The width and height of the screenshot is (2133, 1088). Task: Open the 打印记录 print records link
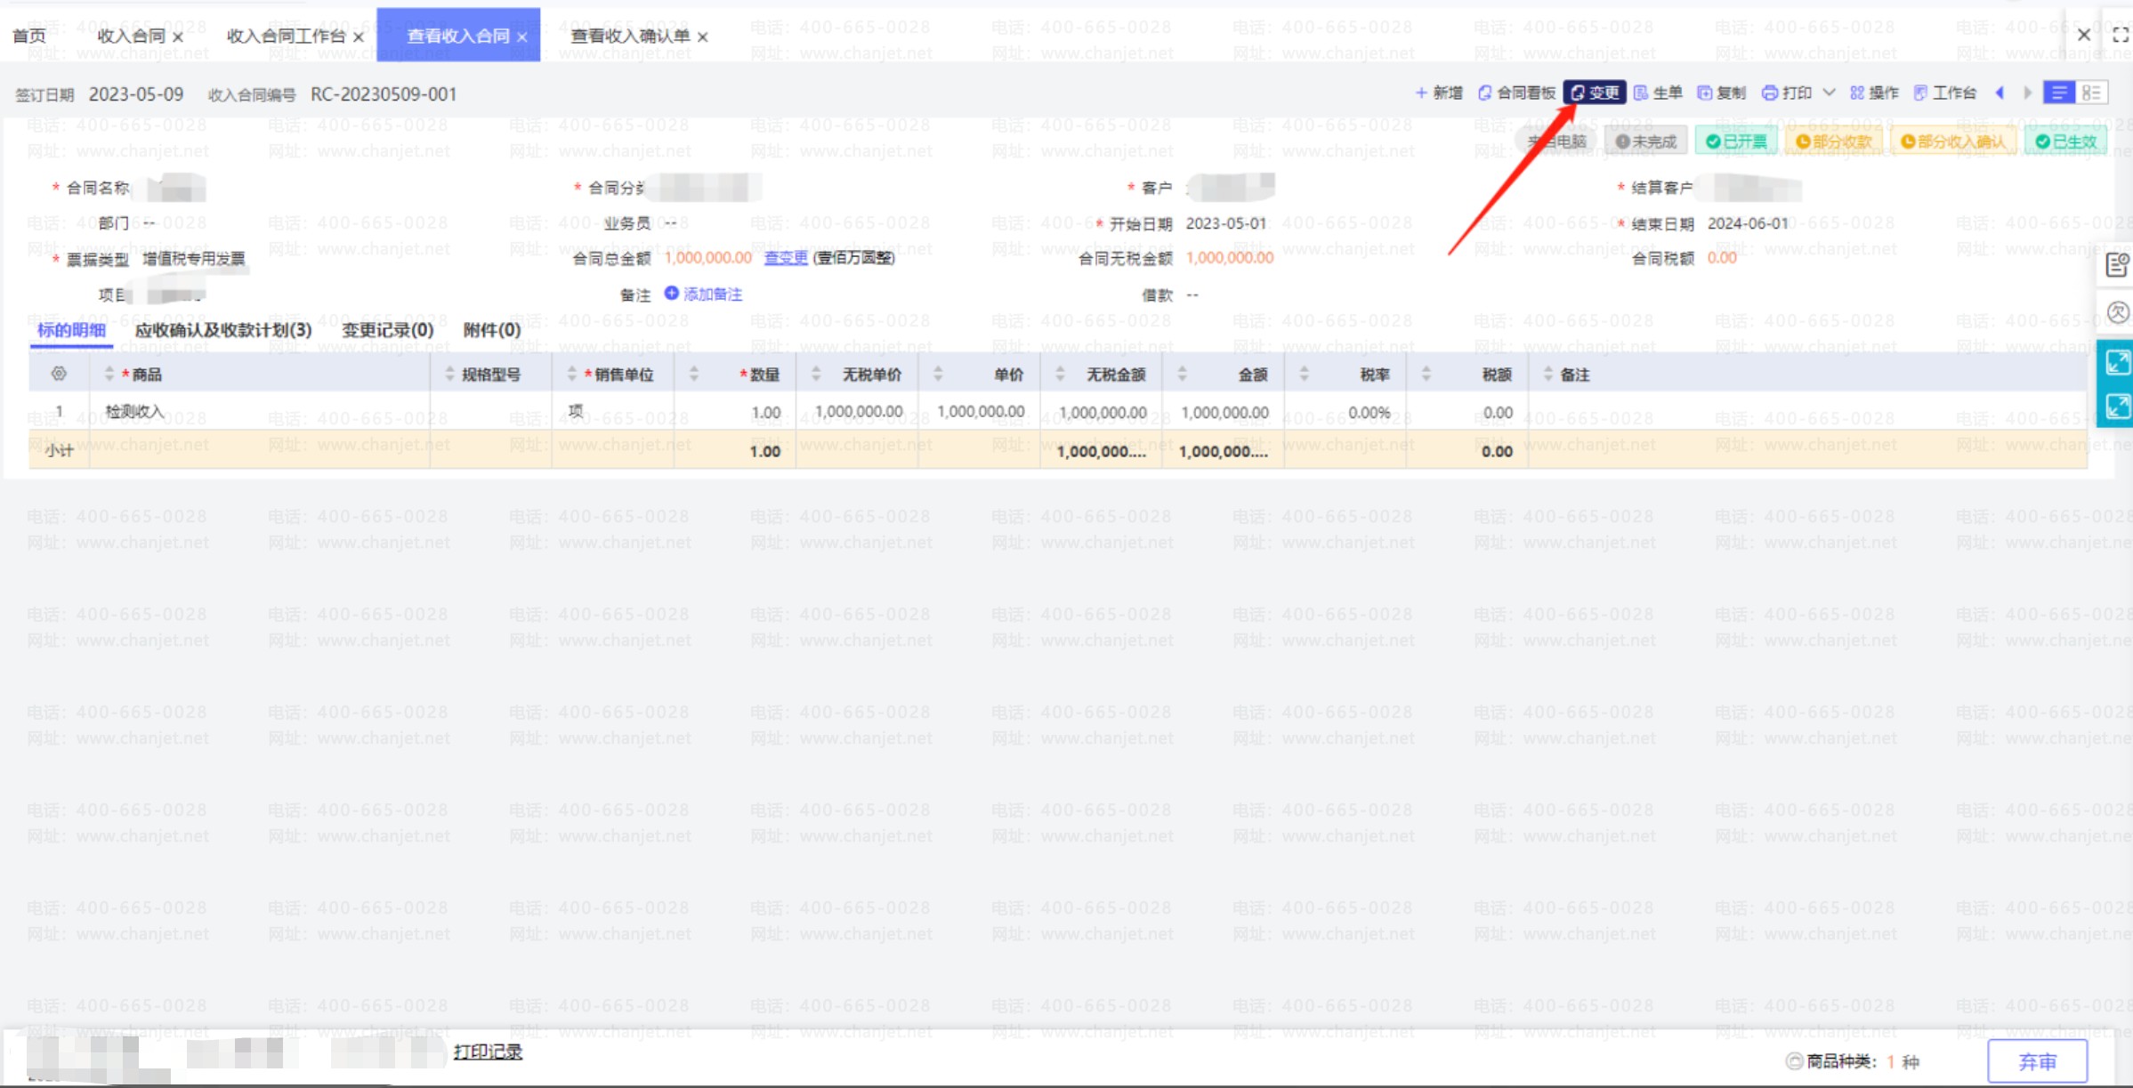pyautogui.click(x=488, y=1052)
